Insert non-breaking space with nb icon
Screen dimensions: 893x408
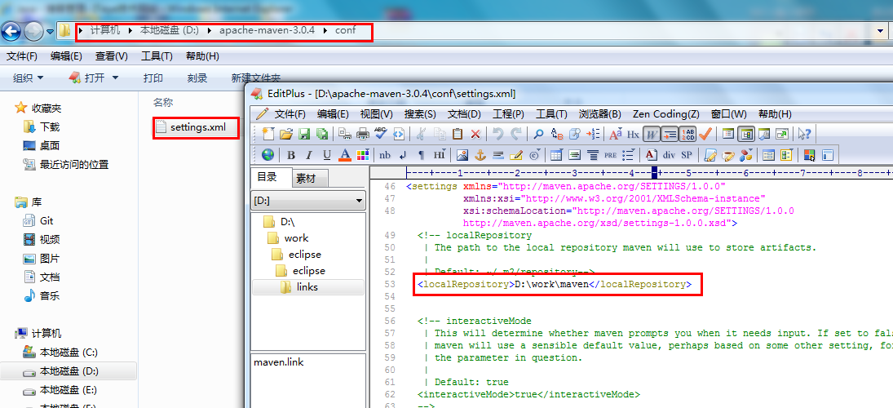pyautogui.click(x=385, y=155)
